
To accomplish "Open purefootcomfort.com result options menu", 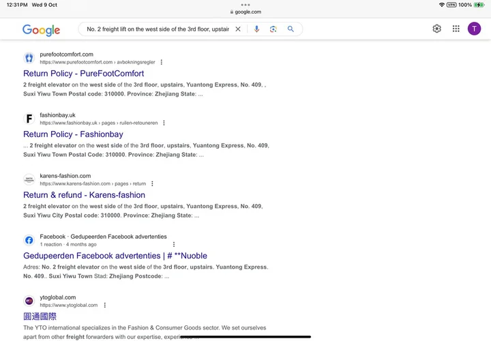I will pyautogui.click(x=161, y=62).
